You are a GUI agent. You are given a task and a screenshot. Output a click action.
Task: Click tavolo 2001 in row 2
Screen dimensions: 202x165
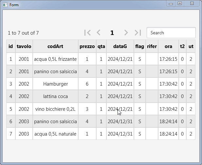point(24,71)
